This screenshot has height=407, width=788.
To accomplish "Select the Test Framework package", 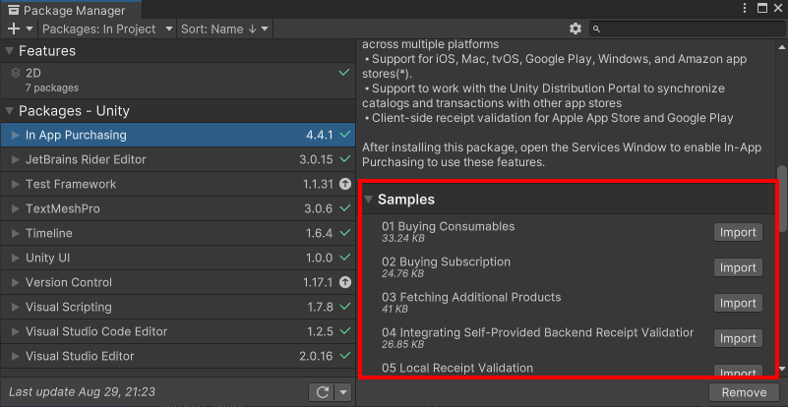I will [178, 185].
